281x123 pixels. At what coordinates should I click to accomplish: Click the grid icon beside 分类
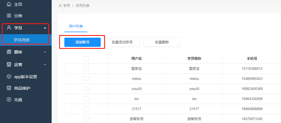tap(9, 16)
